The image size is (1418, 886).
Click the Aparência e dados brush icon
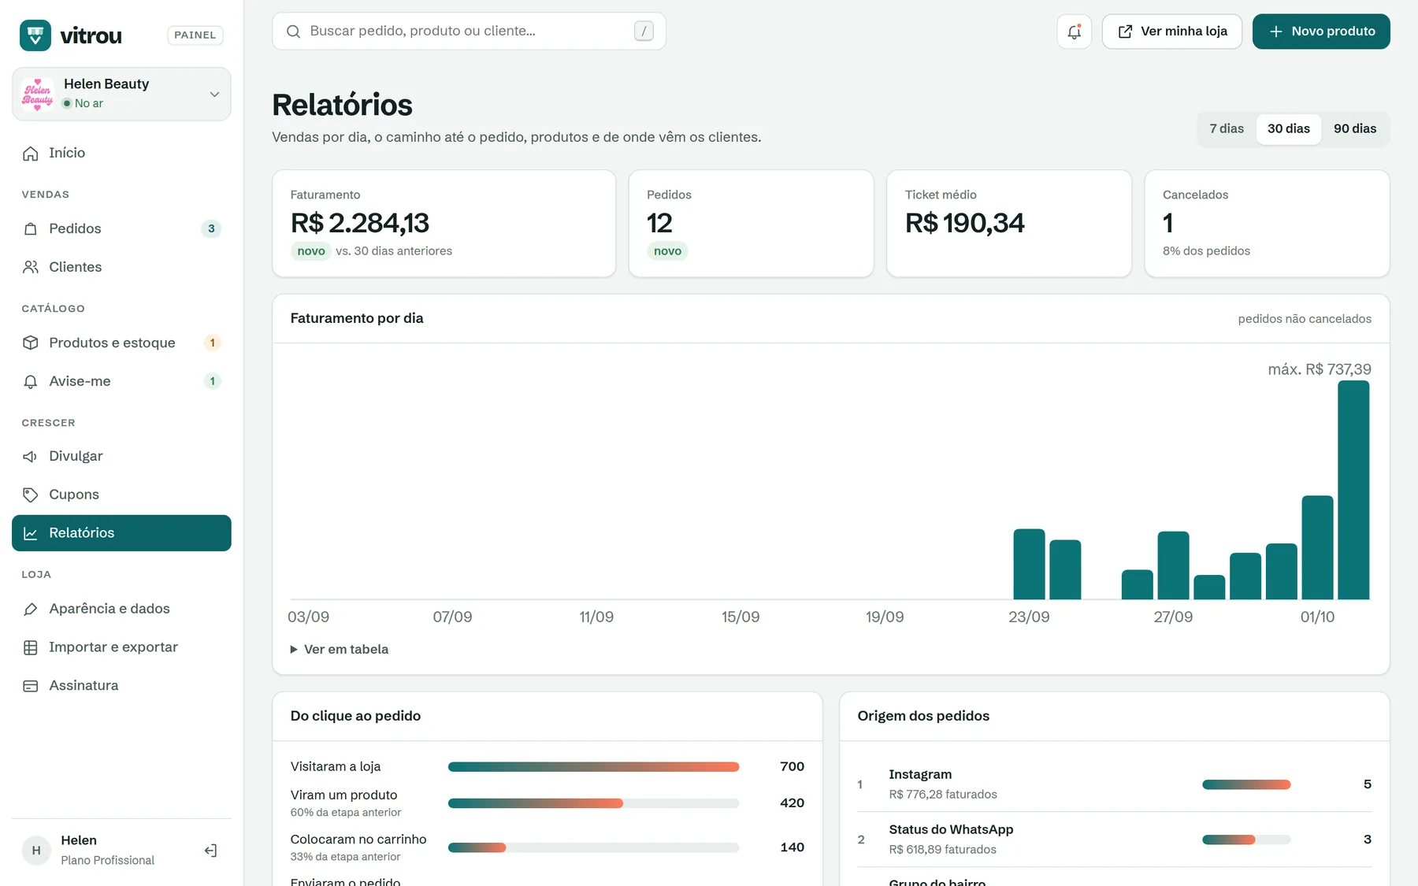click(x=31, y=610)
